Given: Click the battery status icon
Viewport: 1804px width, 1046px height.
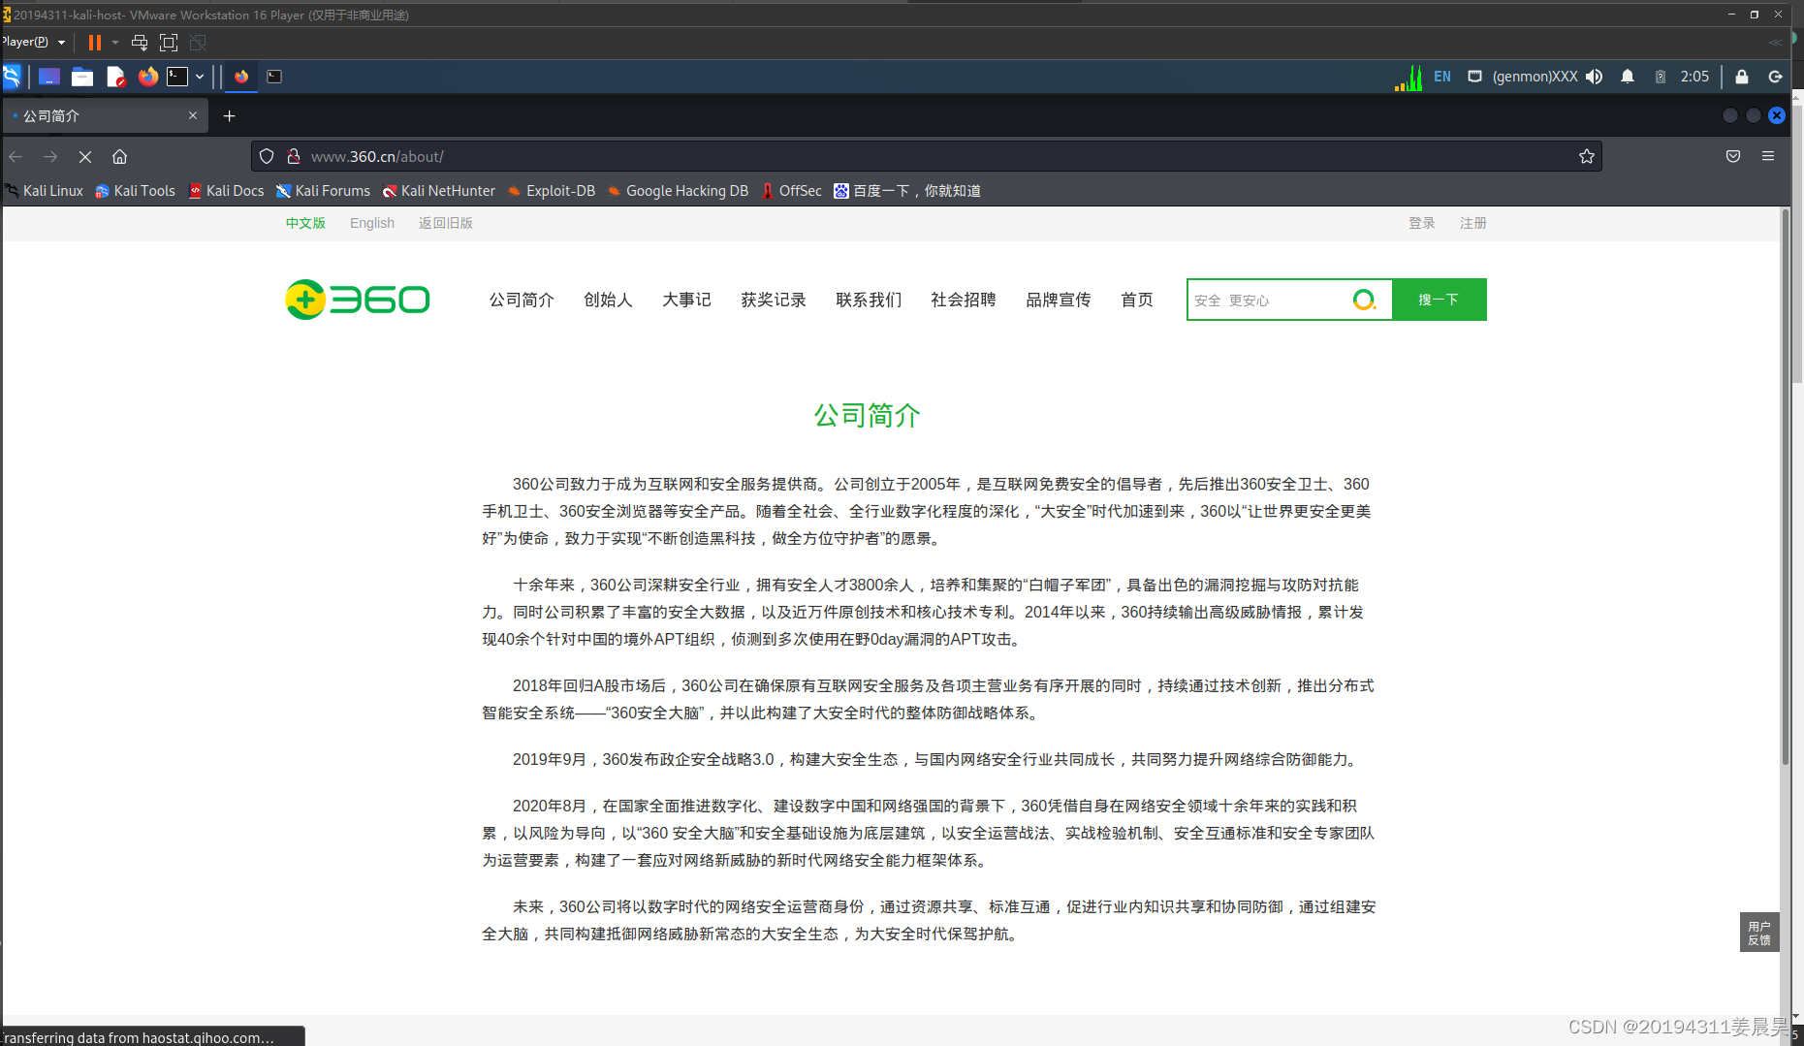Looking at the screenshot, I should (1661, 77).
